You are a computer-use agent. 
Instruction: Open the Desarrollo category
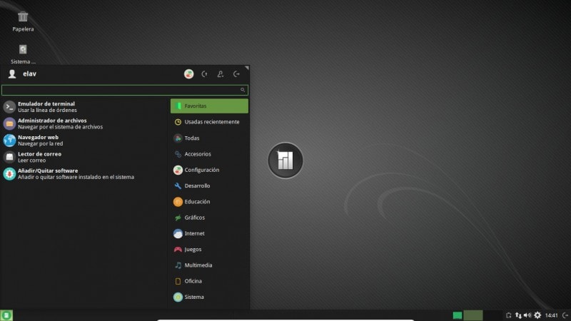point(209,185)
